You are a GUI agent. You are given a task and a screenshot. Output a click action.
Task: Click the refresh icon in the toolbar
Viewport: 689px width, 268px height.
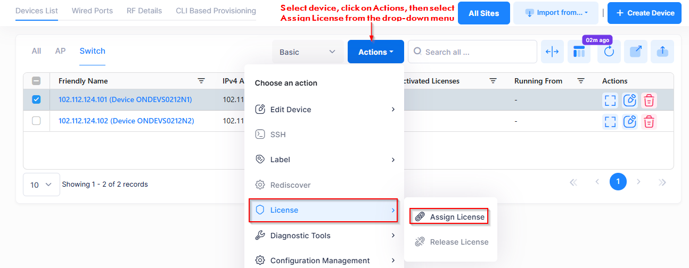coord(609,52)
